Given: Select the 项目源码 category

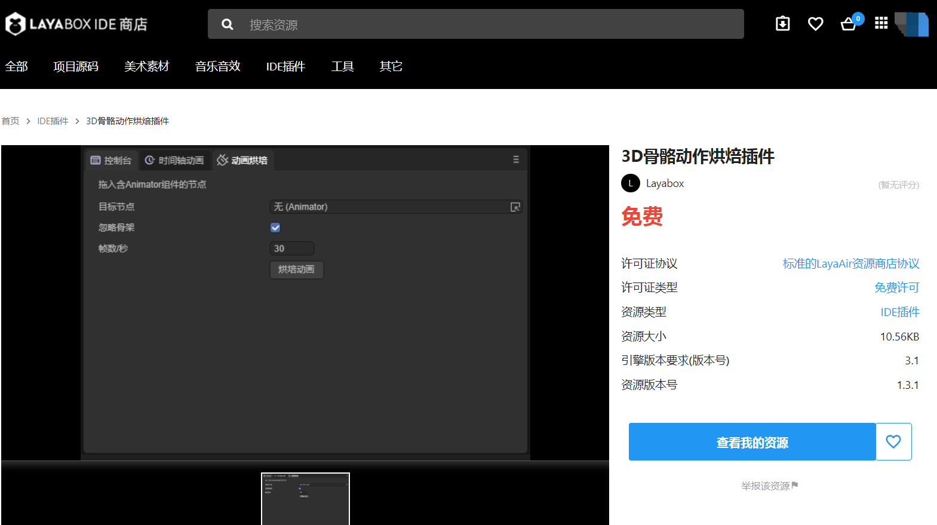Looking at the screenshot, I should tap(76, 66).
